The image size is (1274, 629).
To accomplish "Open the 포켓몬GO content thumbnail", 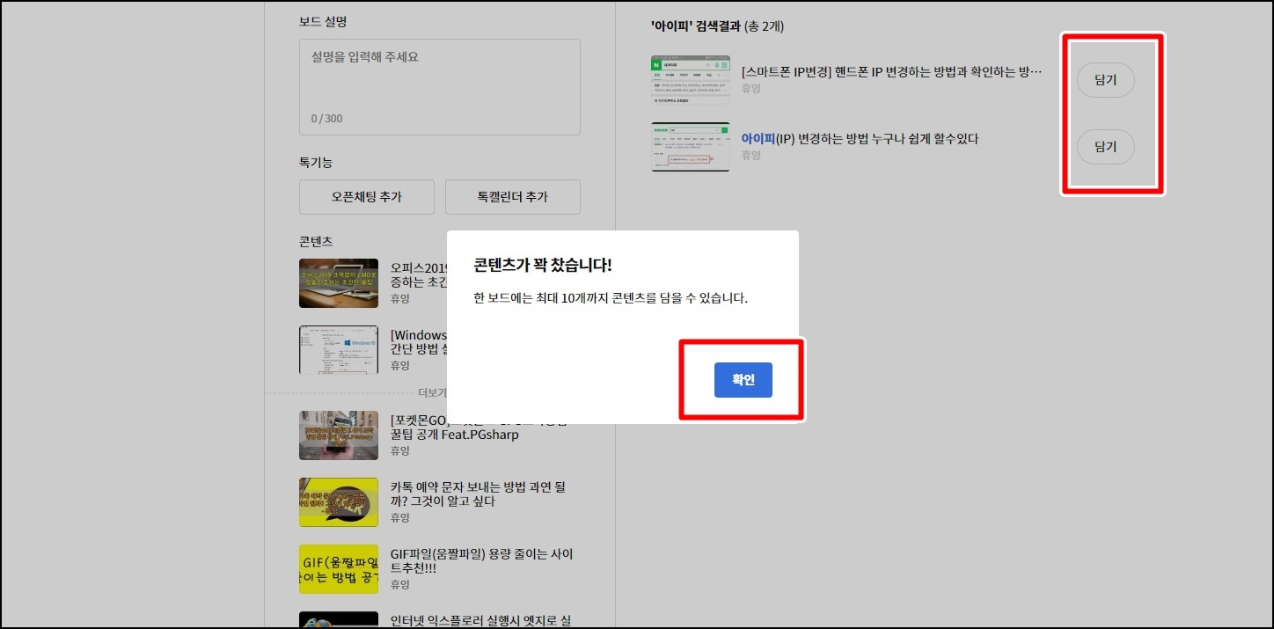I will click(x=339, y=435).
